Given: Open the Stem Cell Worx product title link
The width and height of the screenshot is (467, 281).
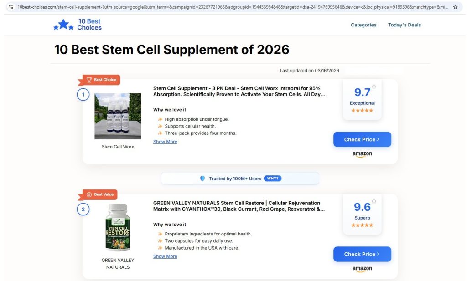Looking at the screenshot, I should pos(239,91).
